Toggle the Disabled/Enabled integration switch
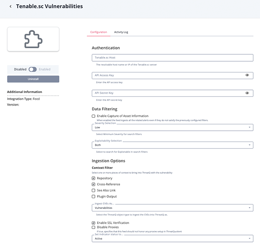 click(x=33, y=69)
